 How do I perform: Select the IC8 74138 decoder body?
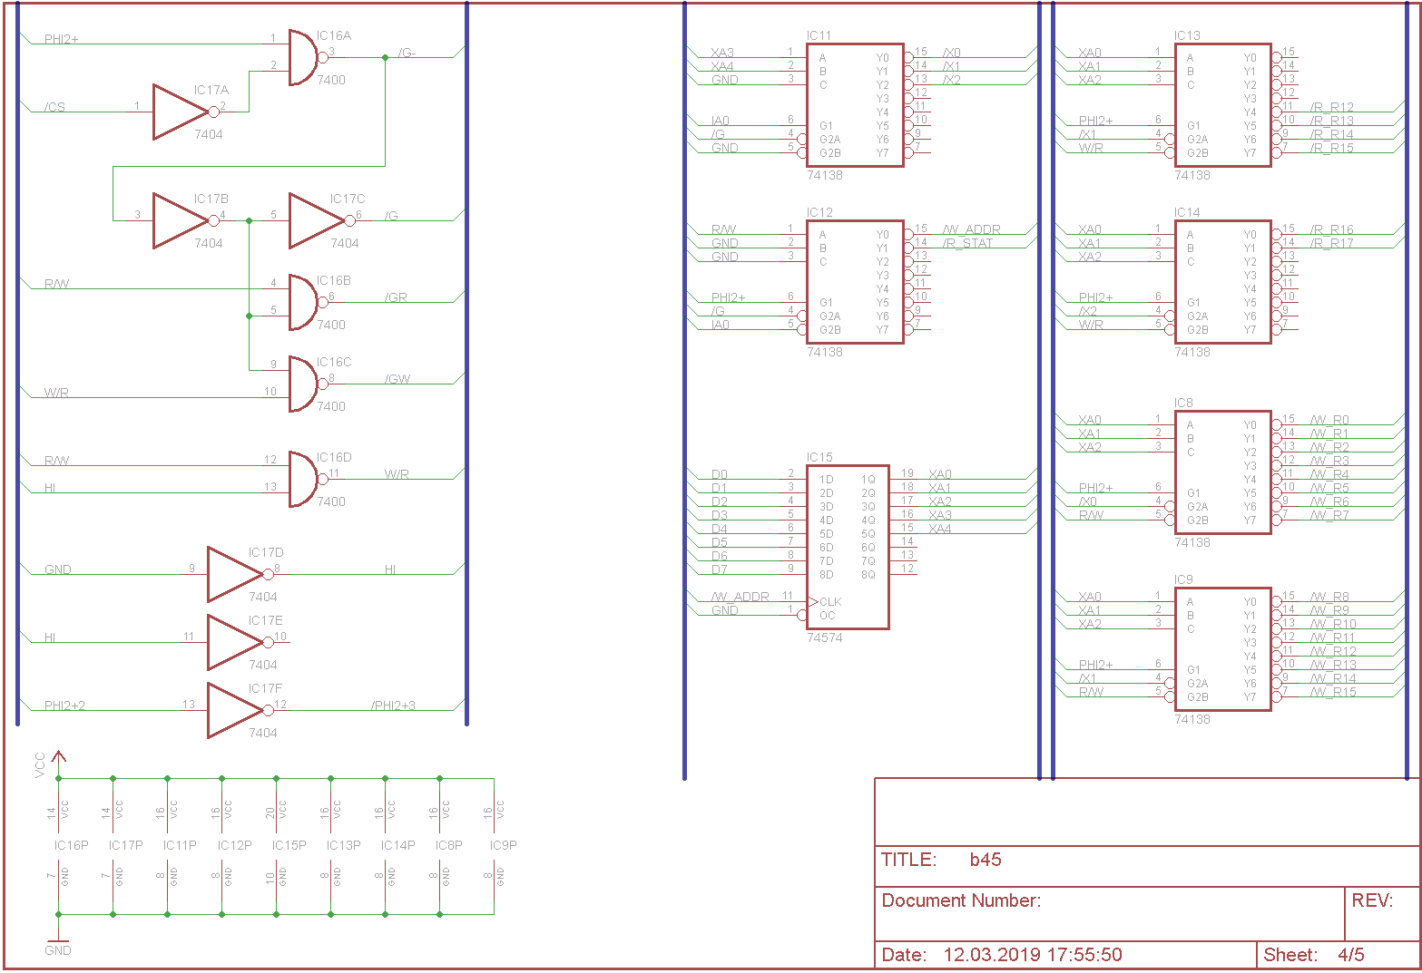coord(1222,472)
